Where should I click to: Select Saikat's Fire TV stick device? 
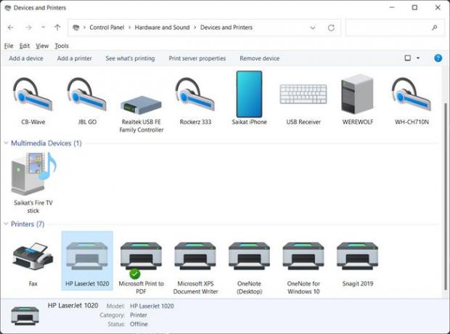[x=33, y=183]
